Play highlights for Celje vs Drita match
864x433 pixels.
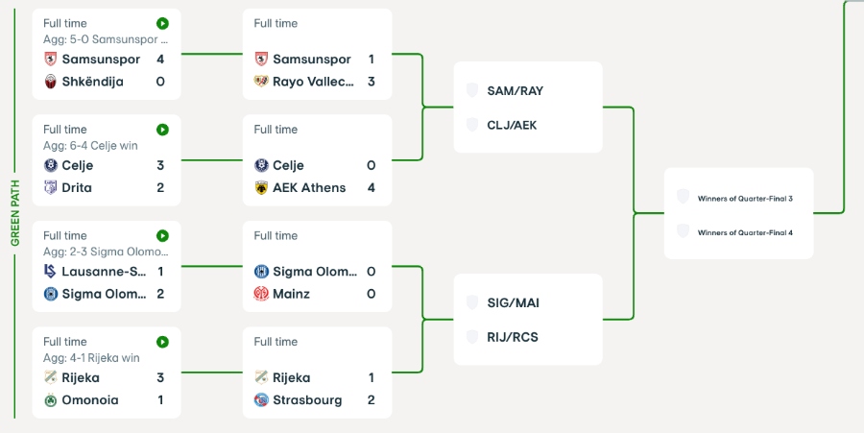pos(163,130)
